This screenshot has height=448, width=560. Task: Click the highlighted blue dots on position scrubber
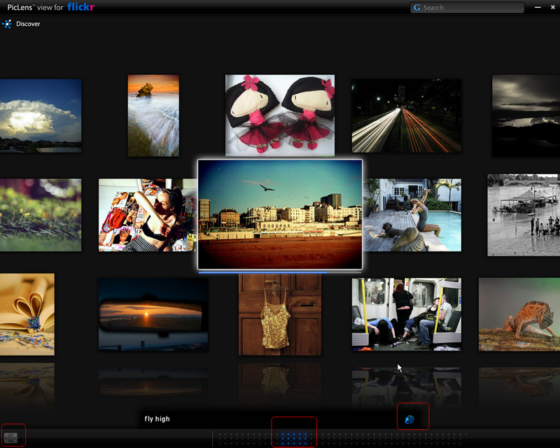click(x=294, y=437)
